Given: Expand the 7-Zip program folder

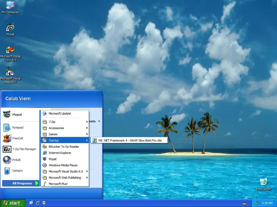Looking at the screenshot, I should [65, 122].
